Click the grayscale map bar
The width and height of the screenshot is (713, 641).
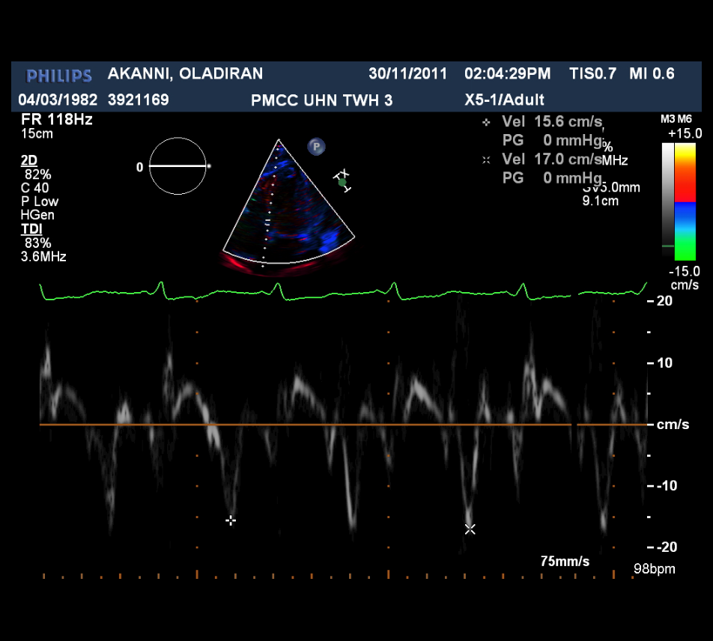667,196
